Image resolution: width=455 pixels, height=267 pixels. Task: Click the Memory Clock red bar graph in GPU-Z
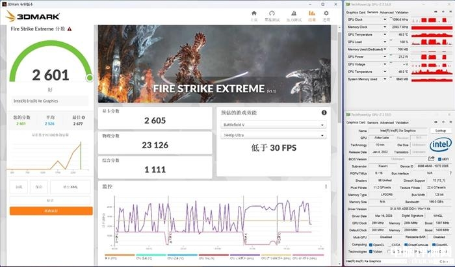tap(432, 27)
